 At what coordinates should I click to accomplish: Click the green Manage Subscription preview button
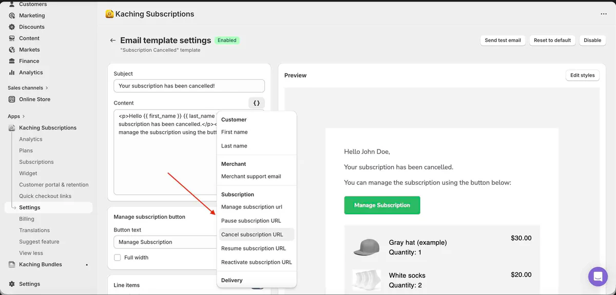coord(382,205)
